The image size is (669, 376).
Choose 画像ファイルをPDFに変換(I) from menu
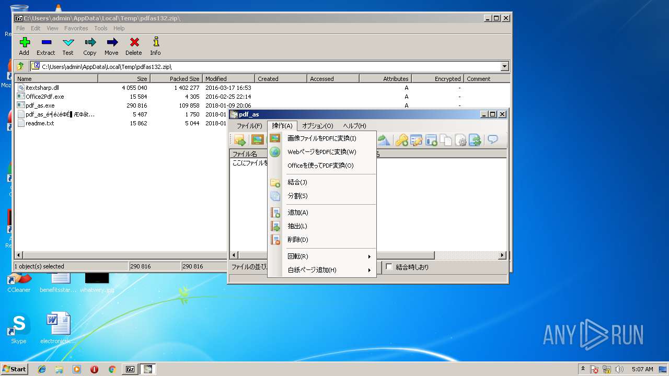point(322,138)
